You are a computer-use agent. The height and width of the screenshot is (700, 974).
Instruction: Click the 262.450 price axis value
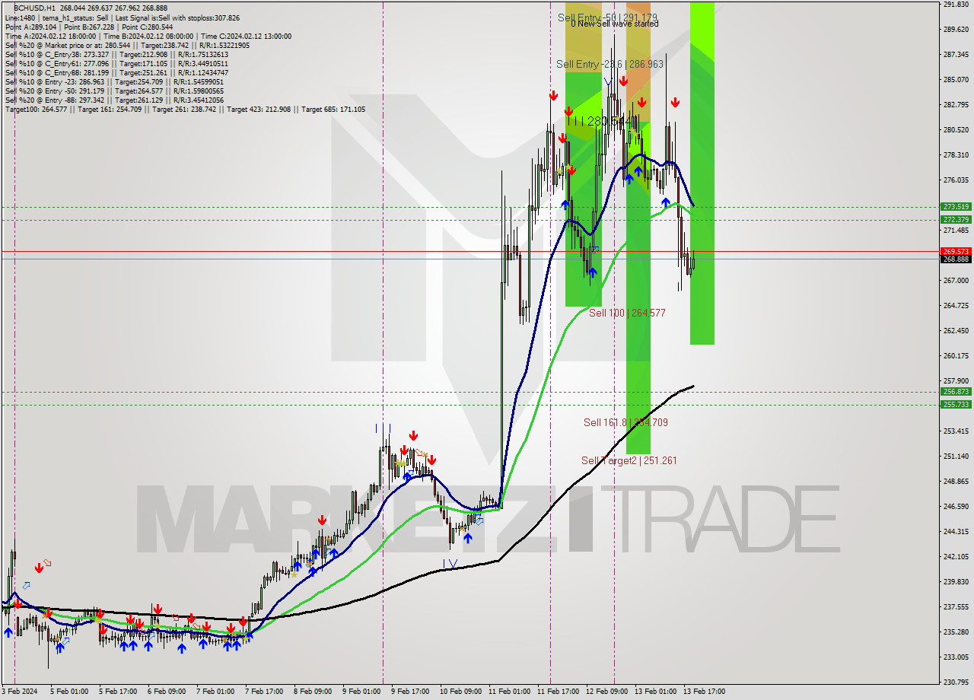[956, 331]
